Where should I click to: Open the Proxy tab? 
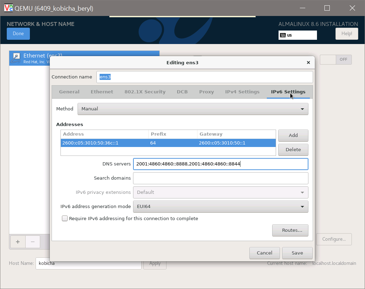point(206,92)
